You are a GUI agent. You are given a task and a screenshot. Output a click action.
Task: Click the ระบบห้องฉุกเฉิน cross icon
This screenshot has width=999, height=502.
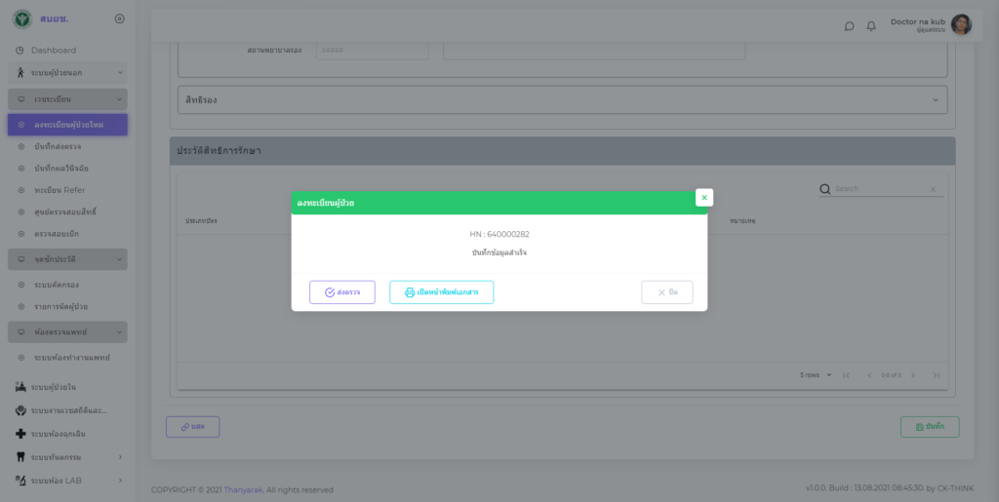[x=20, y=433]
